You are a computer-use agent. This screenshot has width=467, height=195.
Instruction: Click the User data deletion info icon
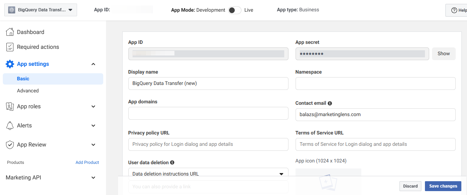coord(172,163)
